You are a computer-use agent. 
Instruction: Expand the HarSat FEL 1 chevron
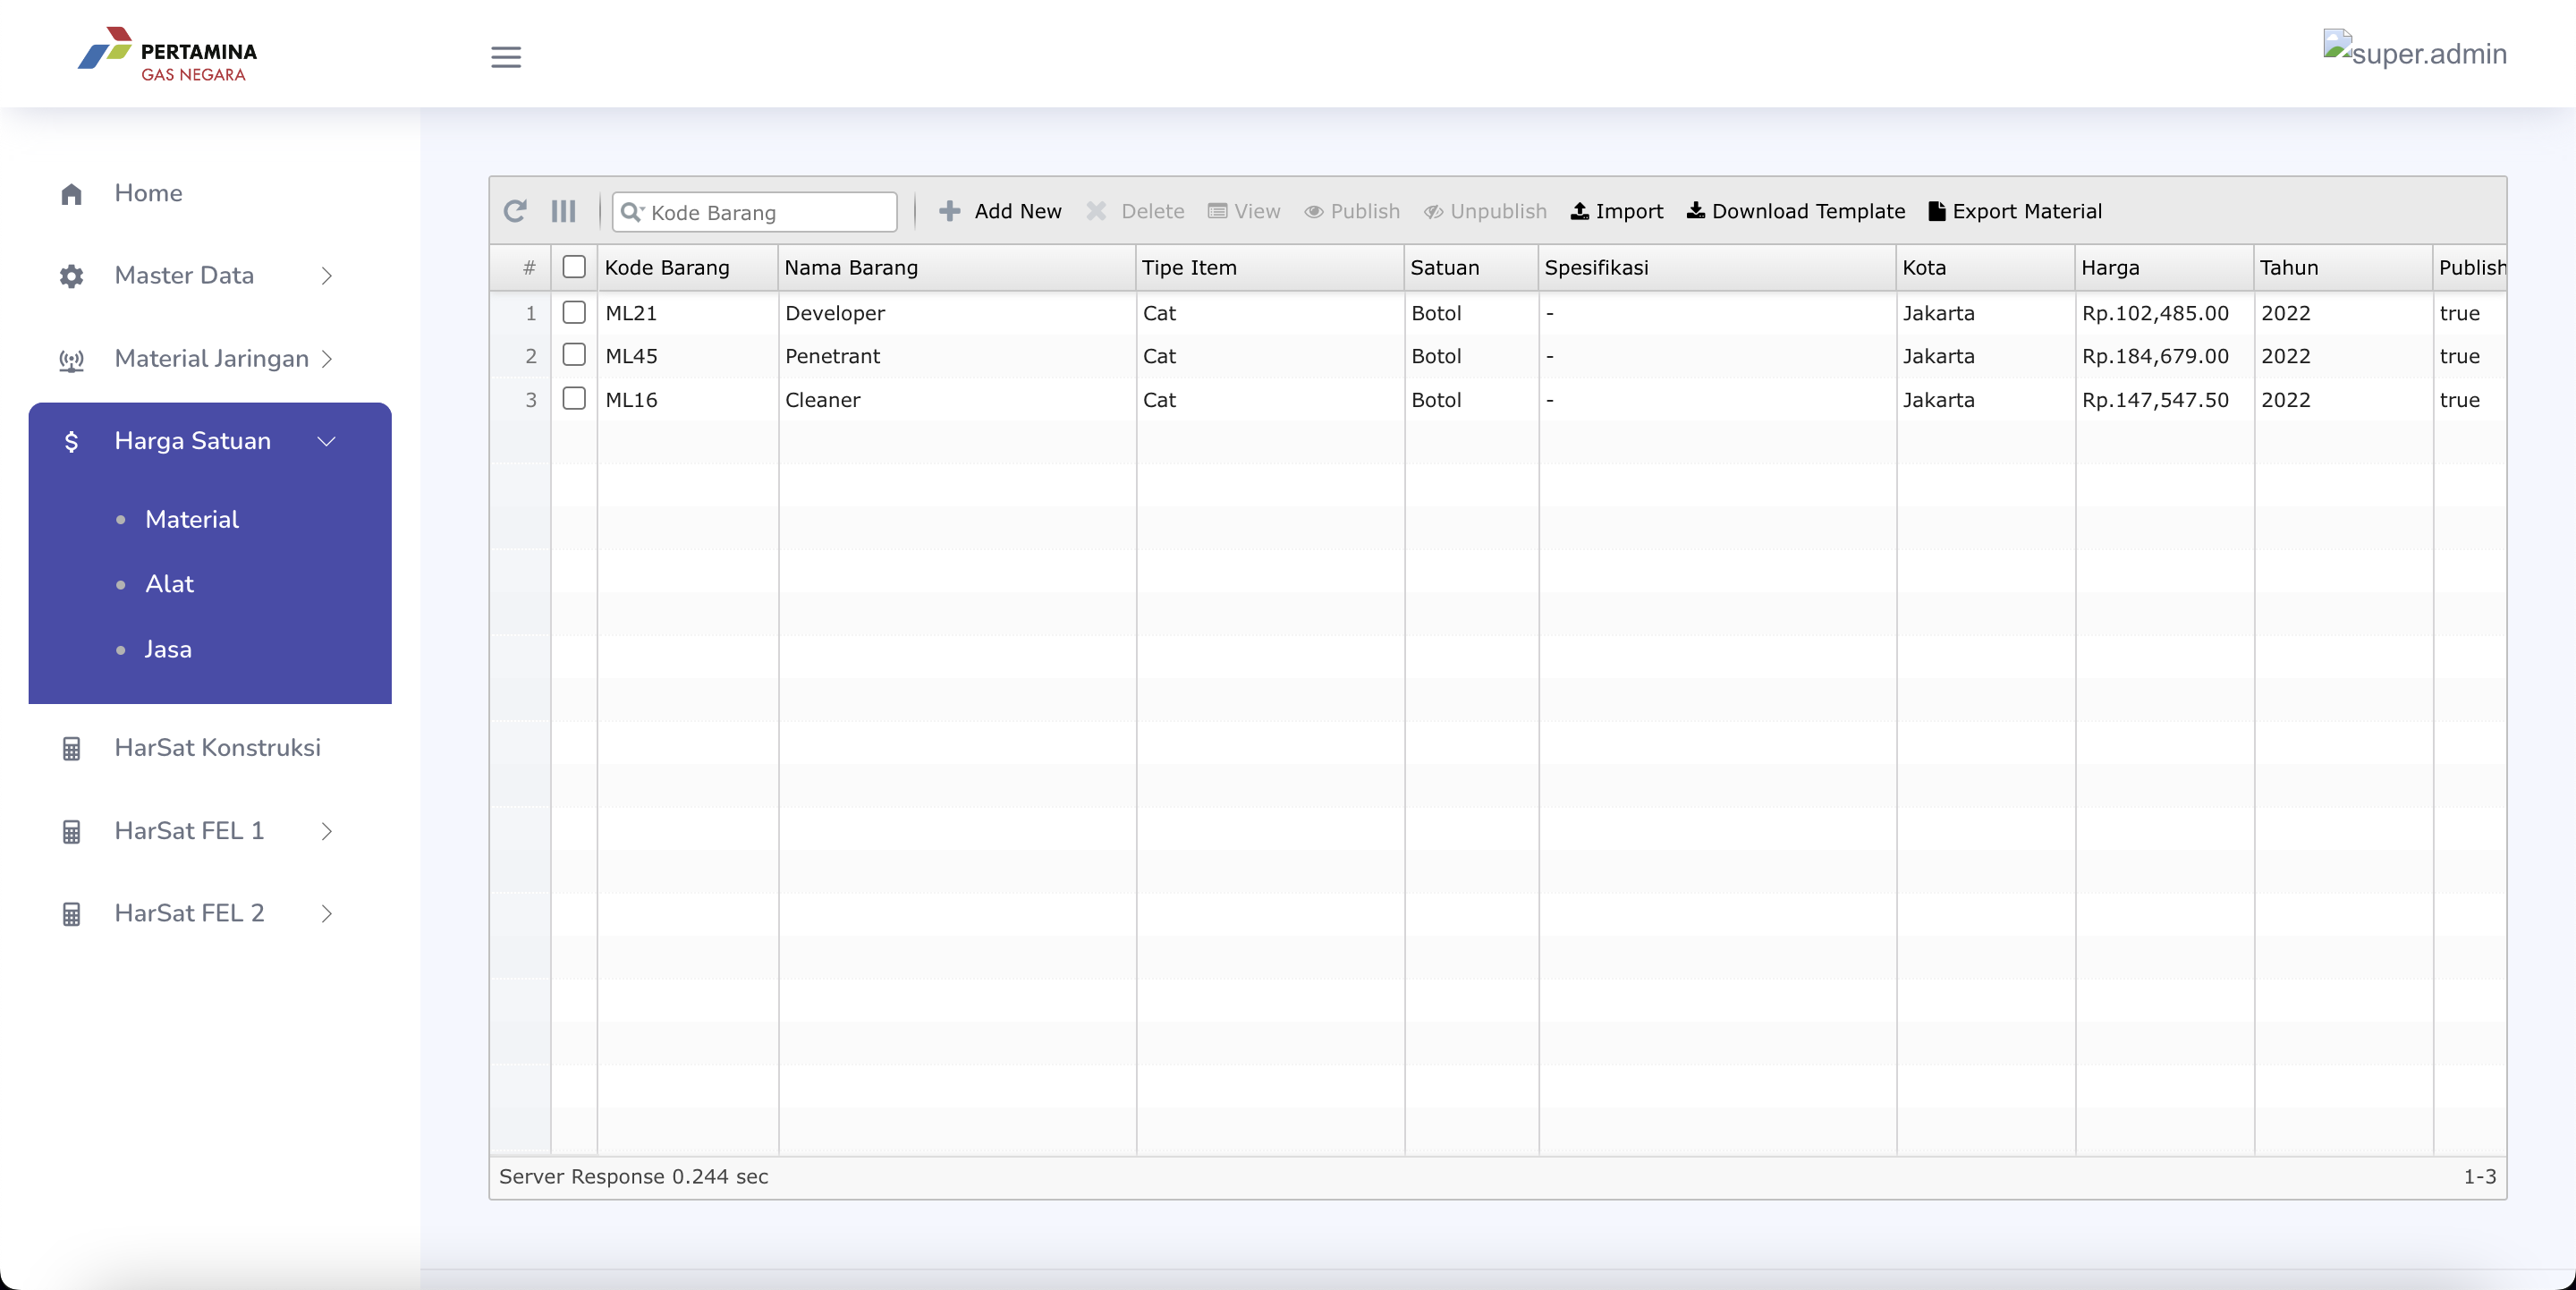[x=327, y=831]
